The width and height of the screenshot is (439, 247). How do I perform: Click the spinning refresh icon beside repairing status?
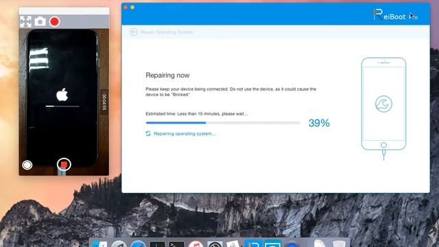point(148,134)
